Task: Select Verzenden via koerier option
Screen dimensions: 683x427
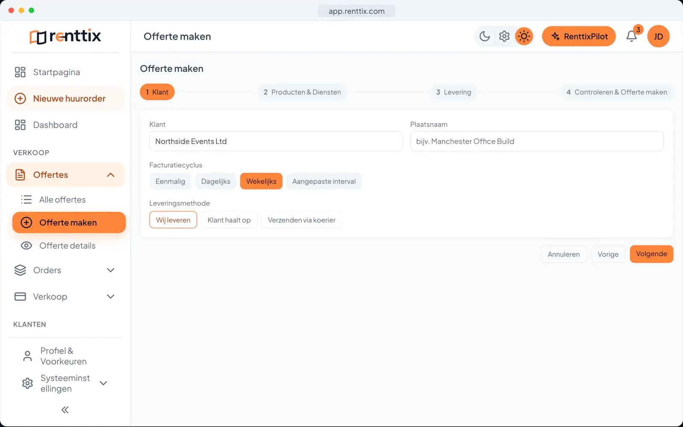Action: coord(302,220)
